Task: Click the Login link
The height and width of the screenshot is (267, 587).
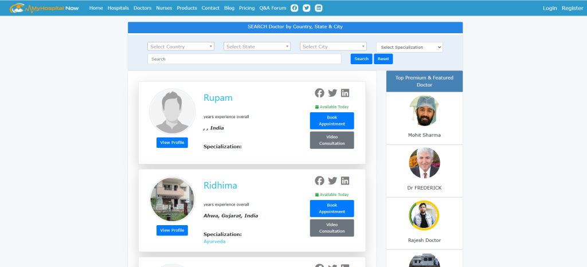Action: (x=550, y=8)
